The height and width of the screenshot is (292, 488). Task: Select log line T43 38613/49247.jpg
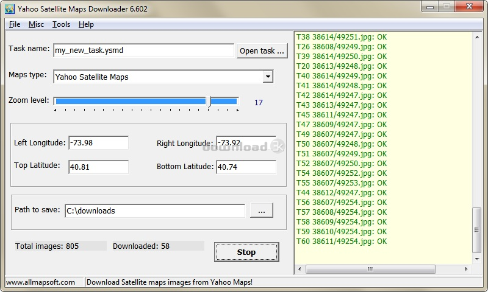(x=342, y=105)
